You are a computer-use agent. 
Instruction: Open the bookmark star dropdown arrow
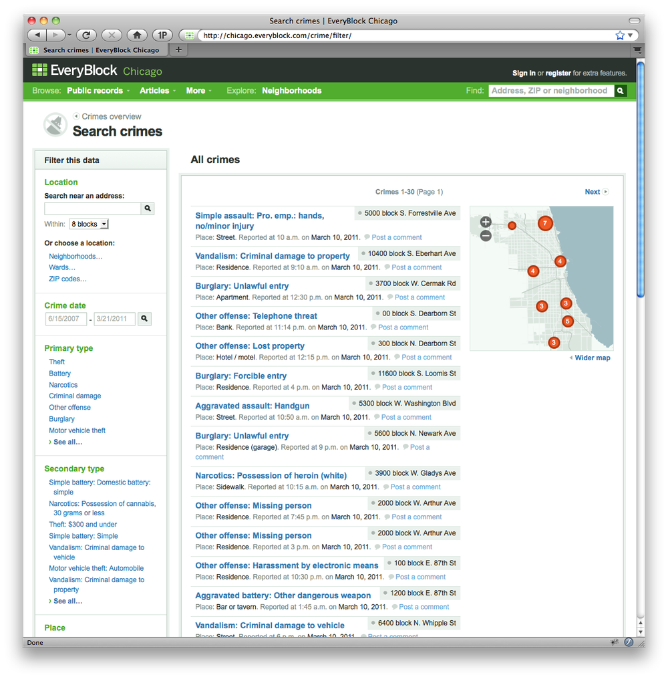631,35
